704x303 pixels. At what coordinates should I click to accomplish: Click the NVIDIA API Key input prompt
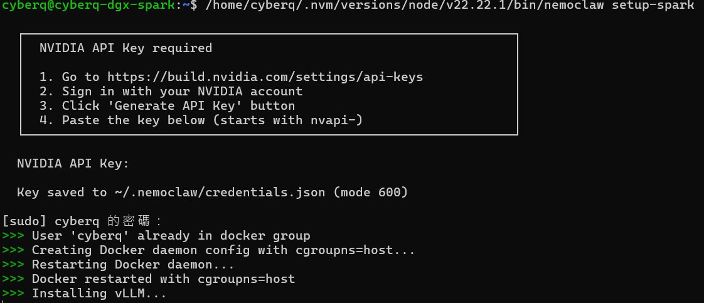tap(73, 164)
